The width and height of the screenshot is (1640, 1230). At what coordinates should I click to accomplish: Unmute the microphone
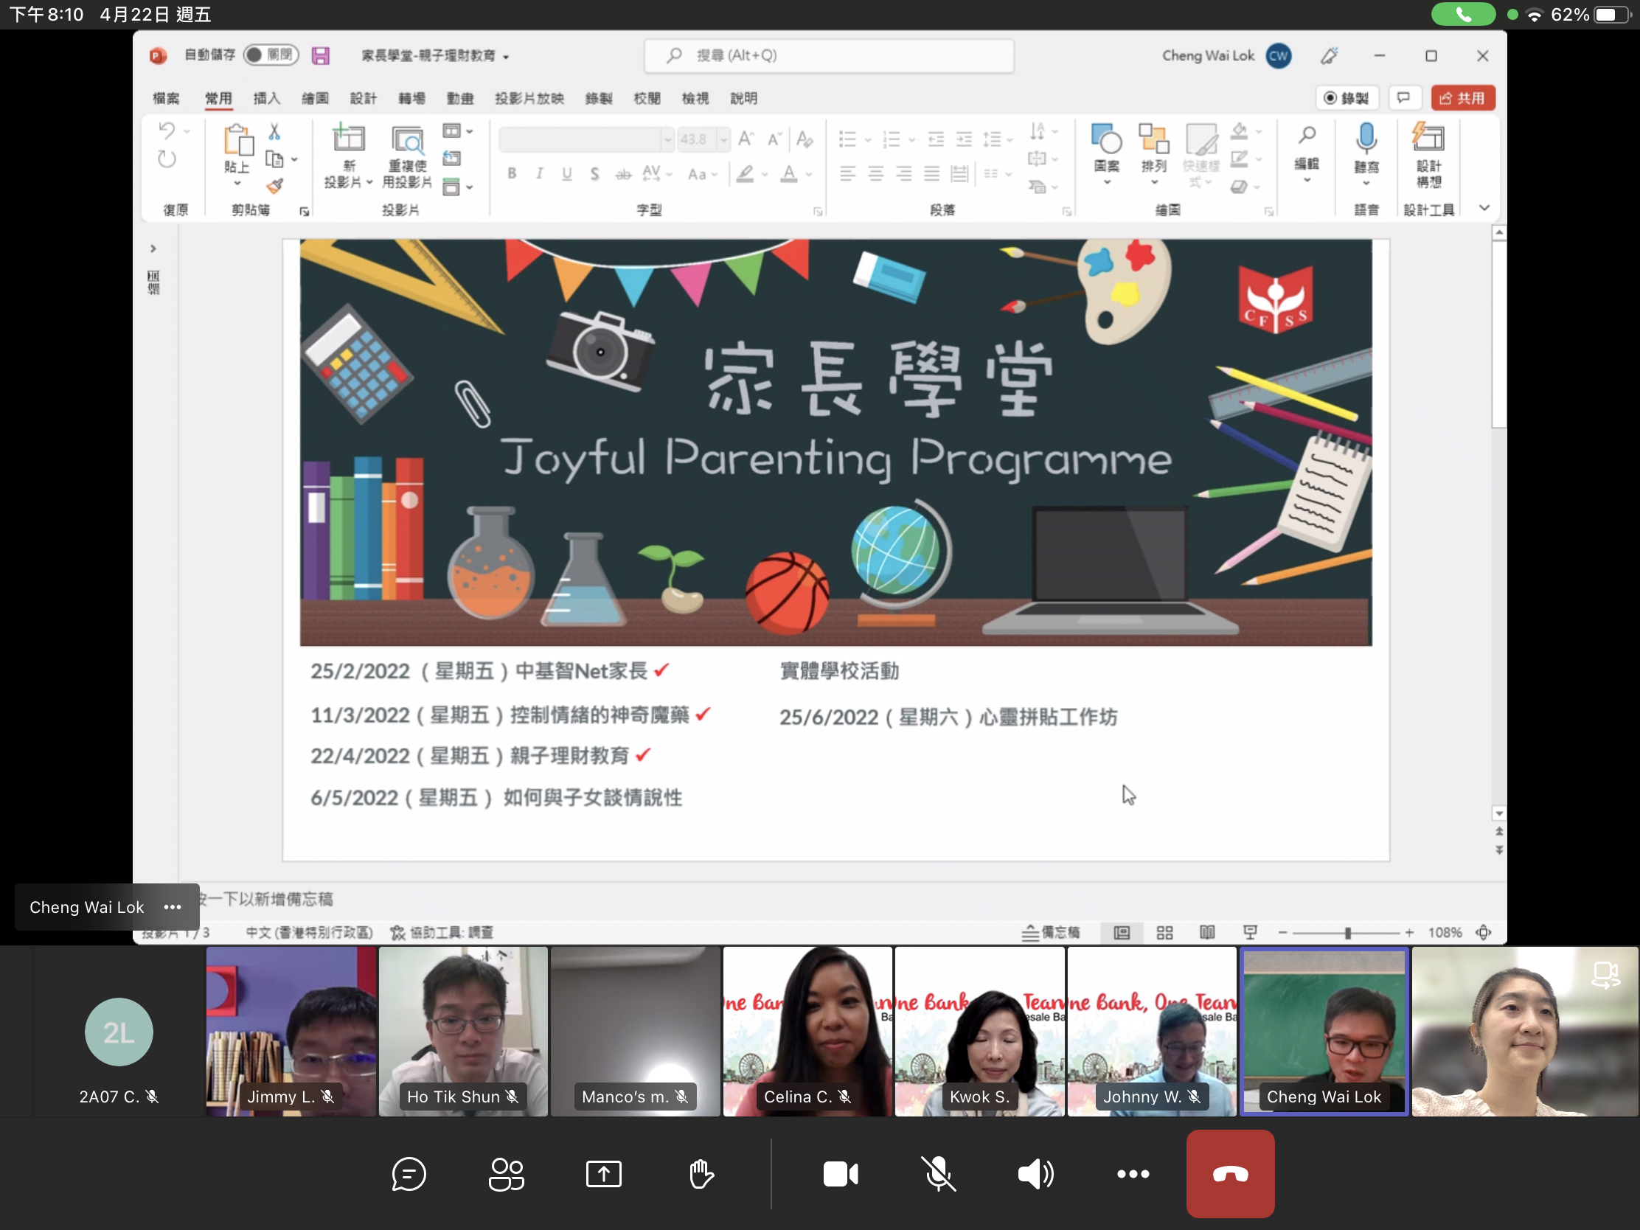click(x=938, y=1174)
